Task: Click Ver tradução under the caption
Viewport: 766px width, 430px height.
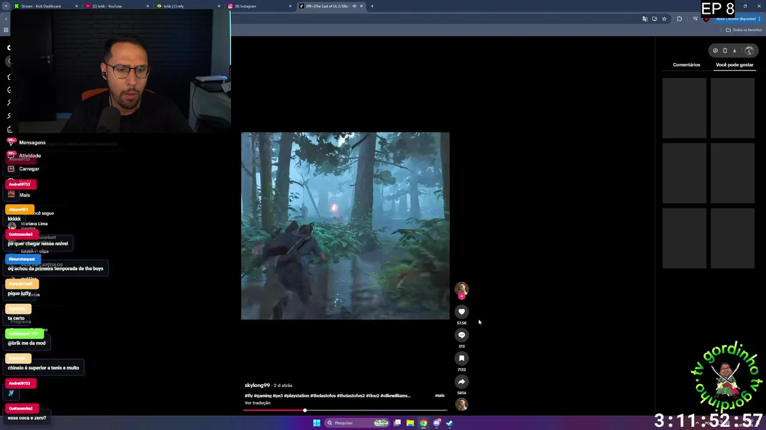Action: (x=257, y=403)
